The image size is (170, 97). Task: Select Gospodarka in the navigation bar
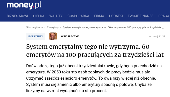point(78,16)
